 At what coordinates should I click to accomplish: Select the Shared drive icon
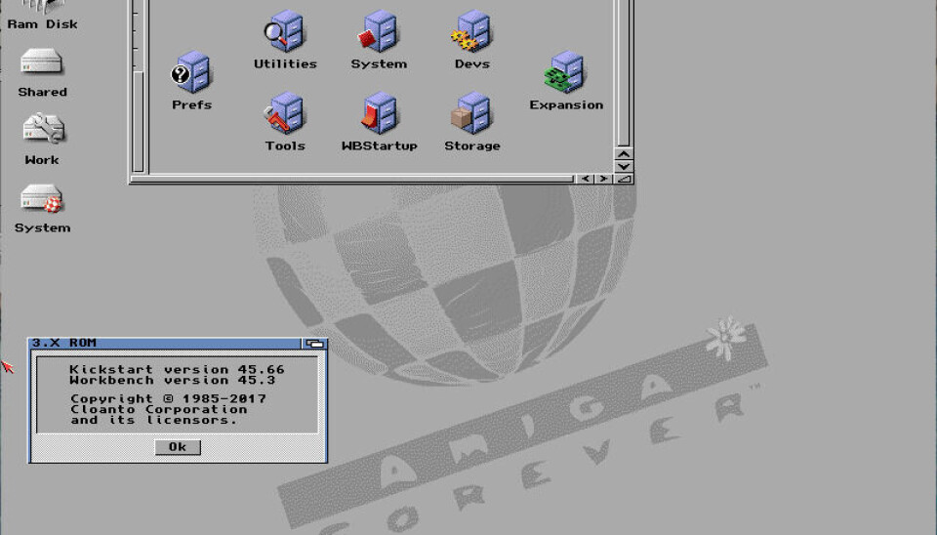(x=42, y=73)
